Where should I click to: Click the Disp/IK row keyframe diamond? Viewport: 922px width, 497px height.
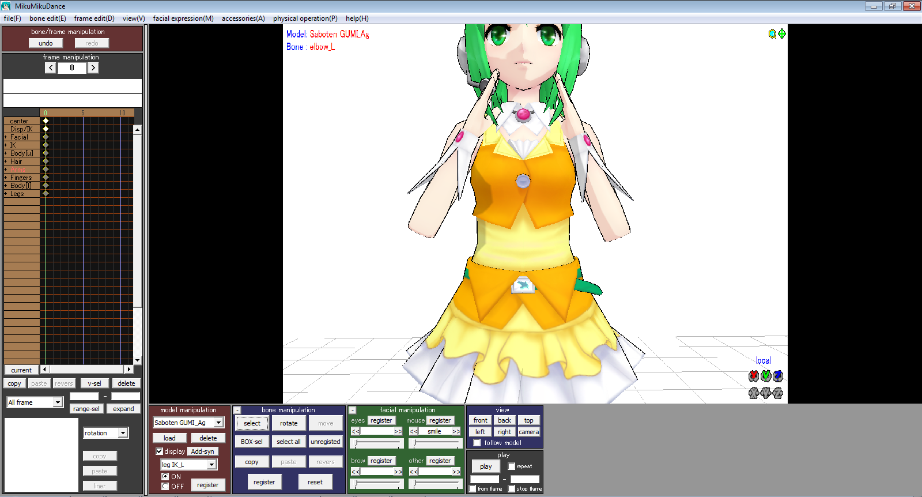tap(46, 129)
